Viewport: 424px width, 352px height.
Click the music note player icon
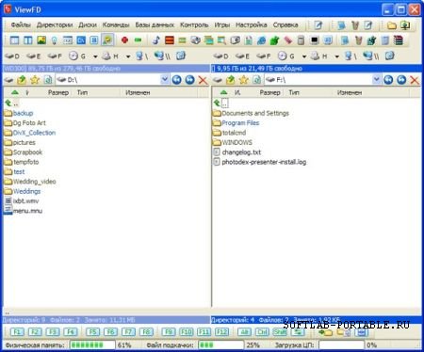[x=156, y=40]
